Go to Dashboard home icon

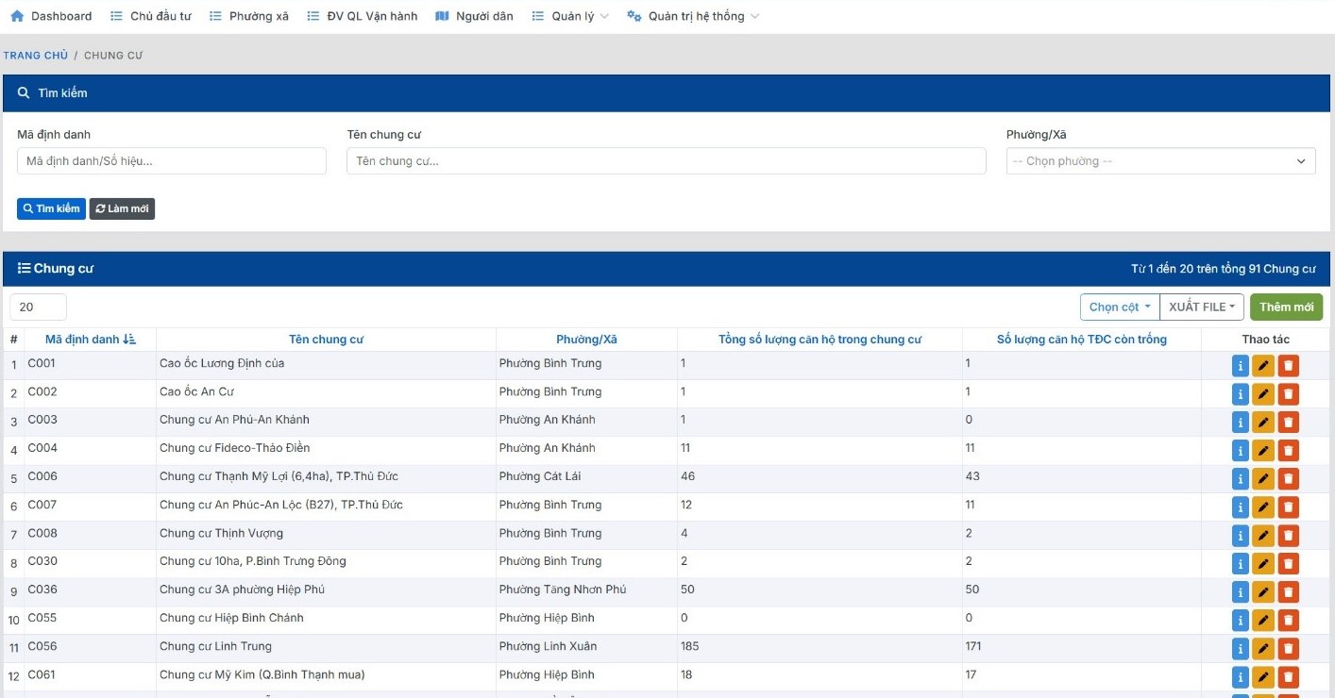coord(16,16)
